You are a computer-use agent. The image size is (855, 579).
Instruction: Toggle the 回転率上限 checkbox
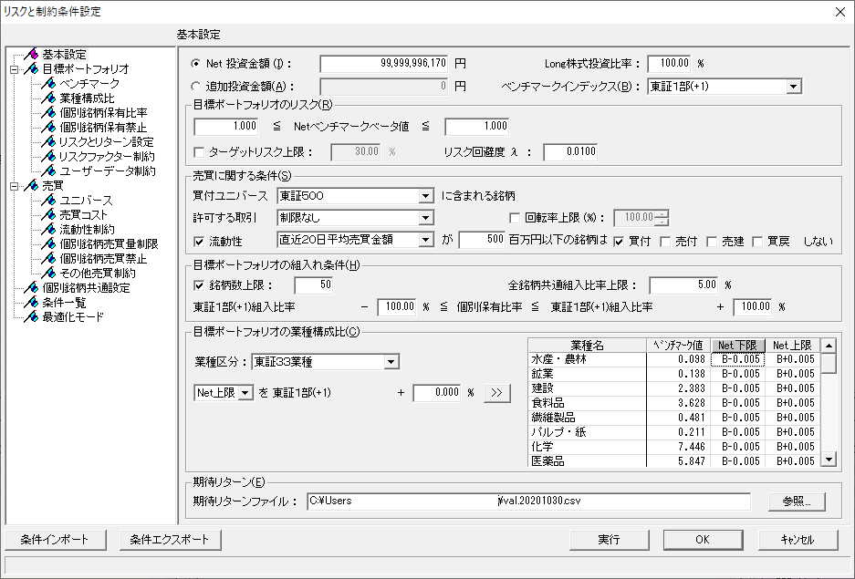pyautogui.click(x=515, y=218)
